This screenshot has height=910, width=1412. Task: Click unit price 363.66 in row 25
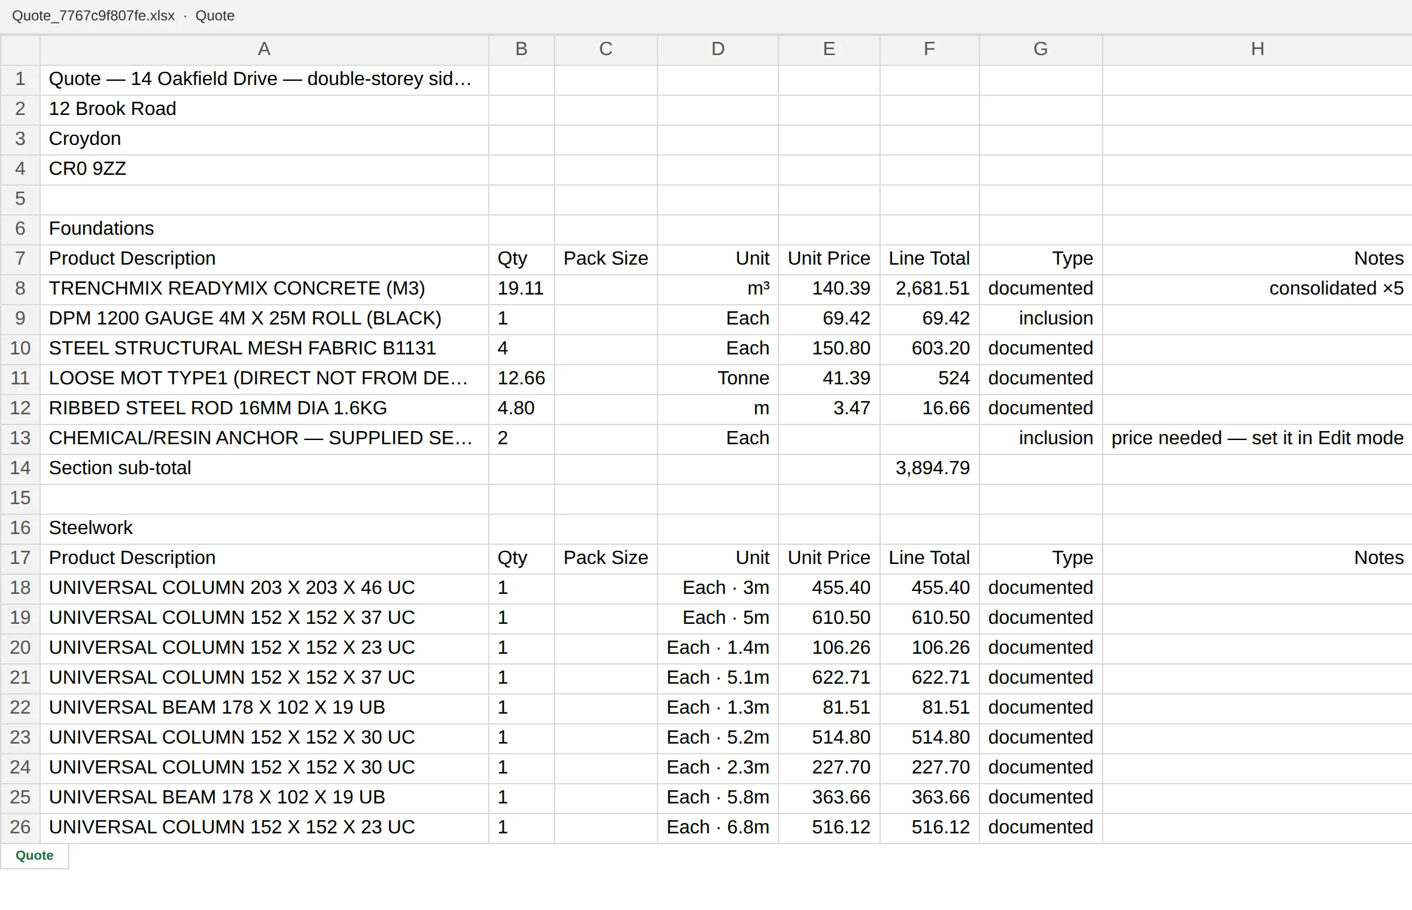[829, 797]
